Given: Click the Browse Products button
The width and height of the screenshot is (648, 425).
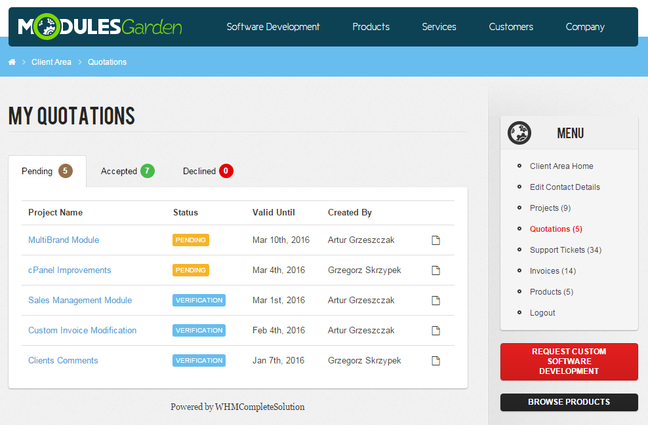Looking at the screenshot, I should click(x=569, y=402).
